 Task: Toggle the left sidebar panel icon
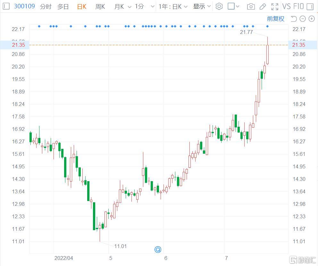pyautogui.click(x=6, y=6)
